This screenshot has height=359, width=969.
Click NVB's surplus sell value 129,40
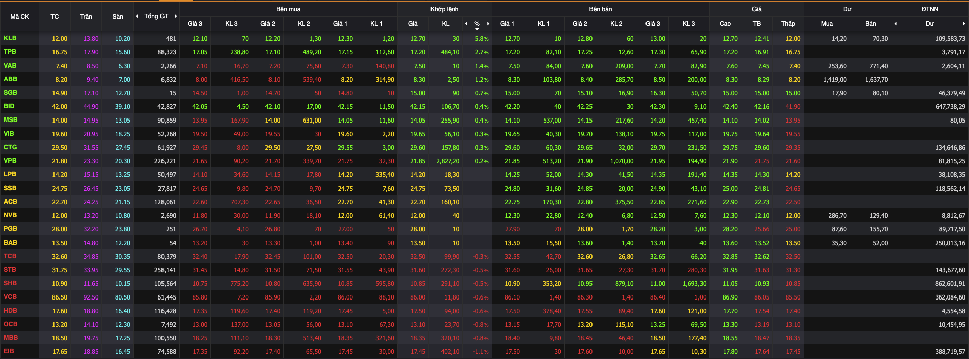pyautogui.click(x=879, y=216)
